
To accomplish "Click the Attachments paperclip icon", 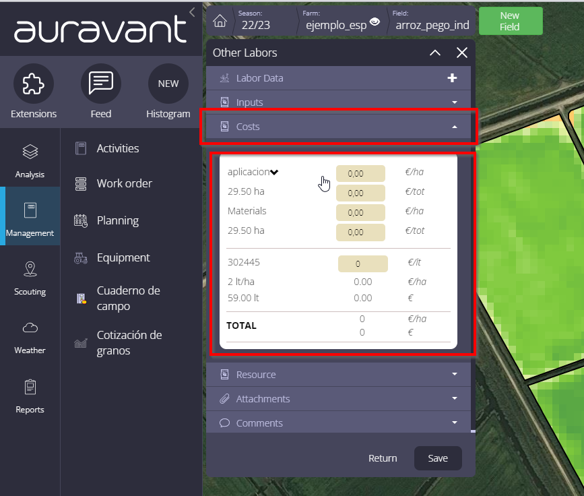I will tap(224, 399).
